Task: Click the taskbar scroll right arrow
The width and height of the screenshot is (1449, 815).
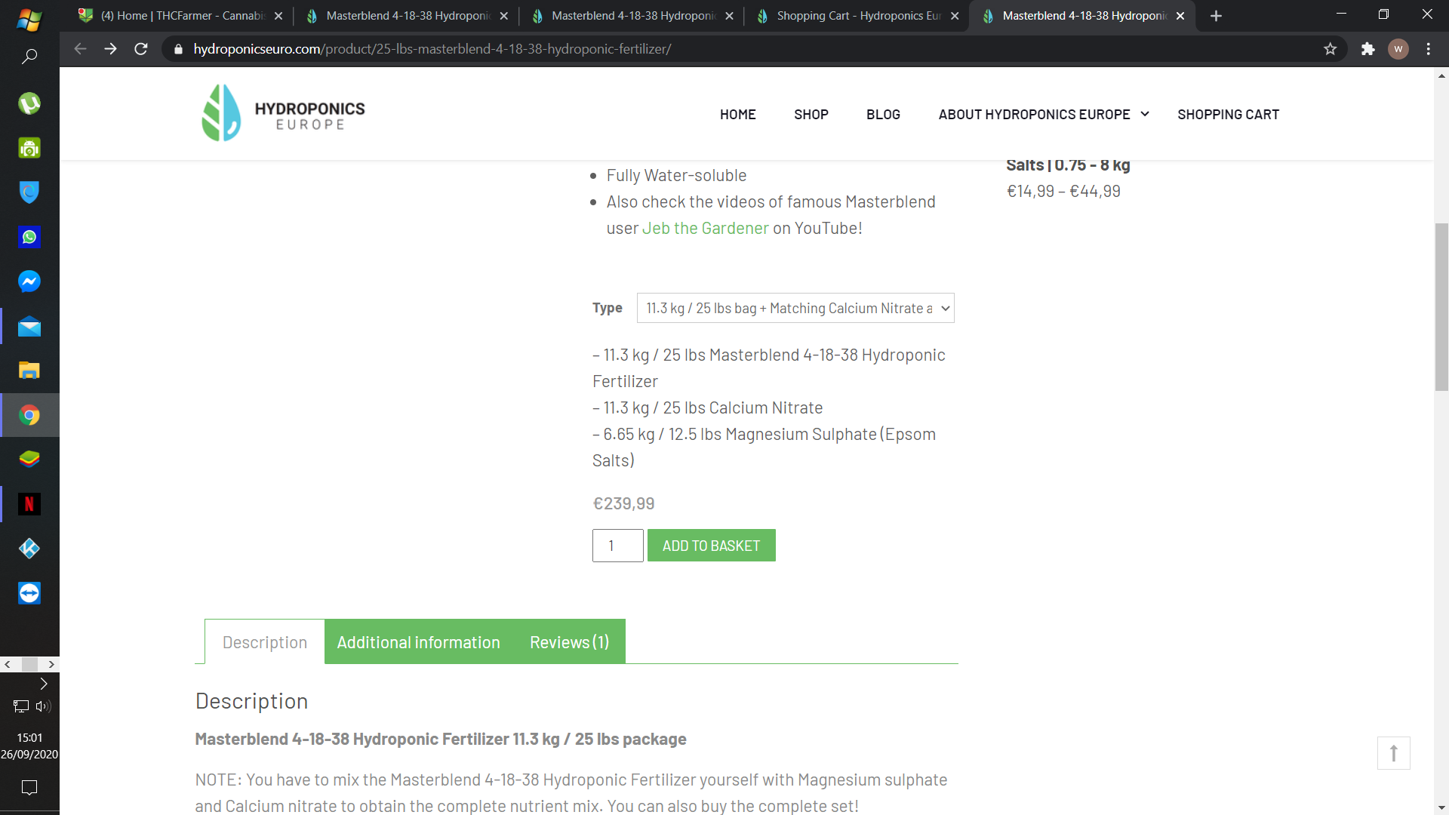Action: pos(51,665)
